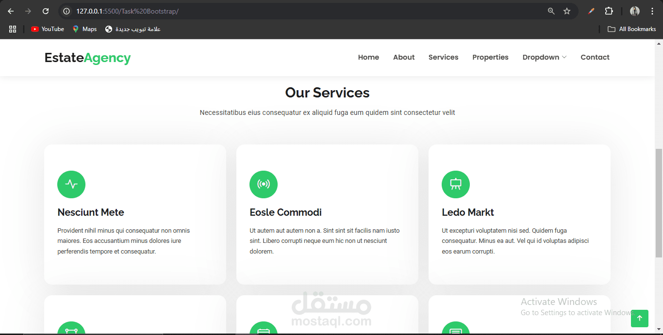This screenshot has width=663, height=335.
Task: Click the Ledo Markt easel icon
Action: [456, 184]
